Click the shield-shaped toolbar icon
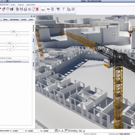 [58, 9]
